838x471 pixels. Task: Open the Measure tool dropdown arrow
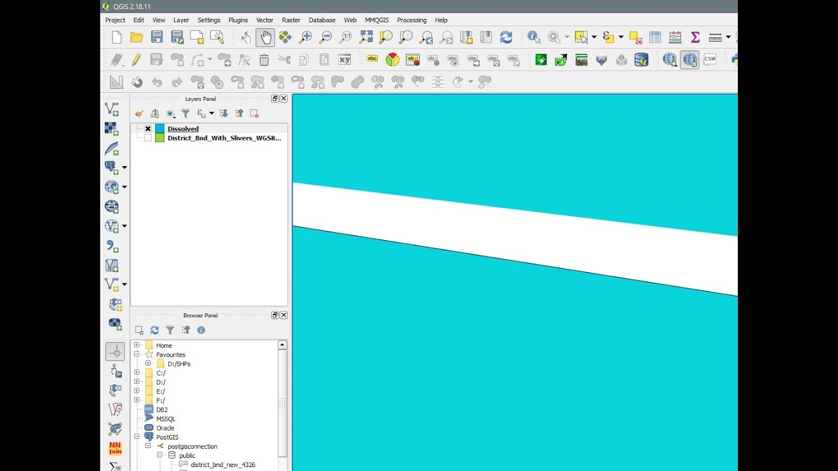pyautogui.click(x=728, y=37)
